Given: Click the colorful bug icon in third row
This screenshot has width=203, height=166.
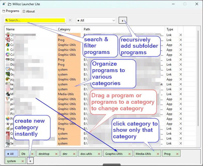Looking at the screenshot, I should point(8,45).
